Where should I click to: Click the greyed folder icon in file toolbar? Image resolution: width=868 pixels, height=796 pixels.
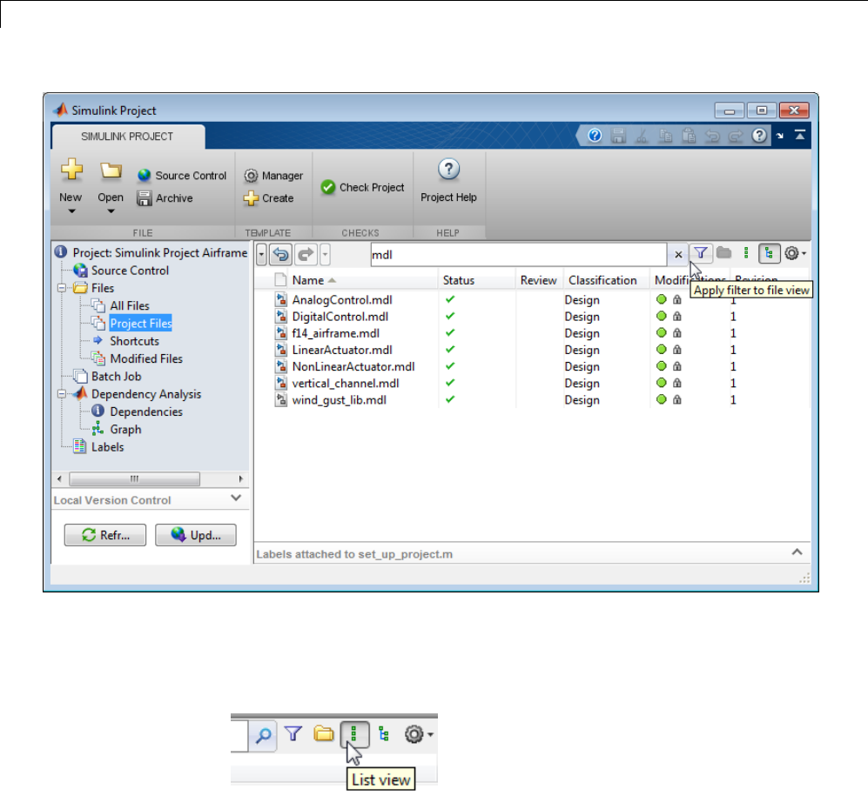tap(723, 253)
